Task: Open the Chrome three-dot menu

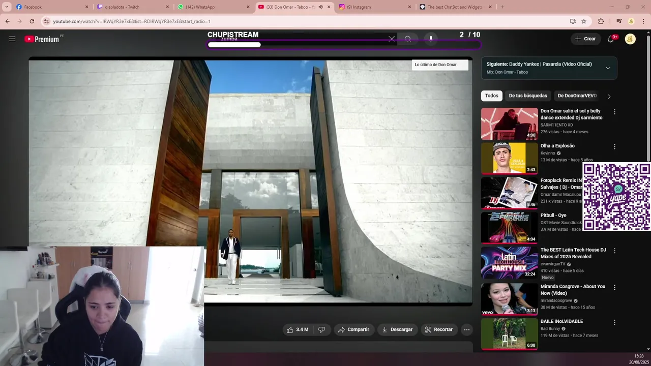Action: pos(644,21)
